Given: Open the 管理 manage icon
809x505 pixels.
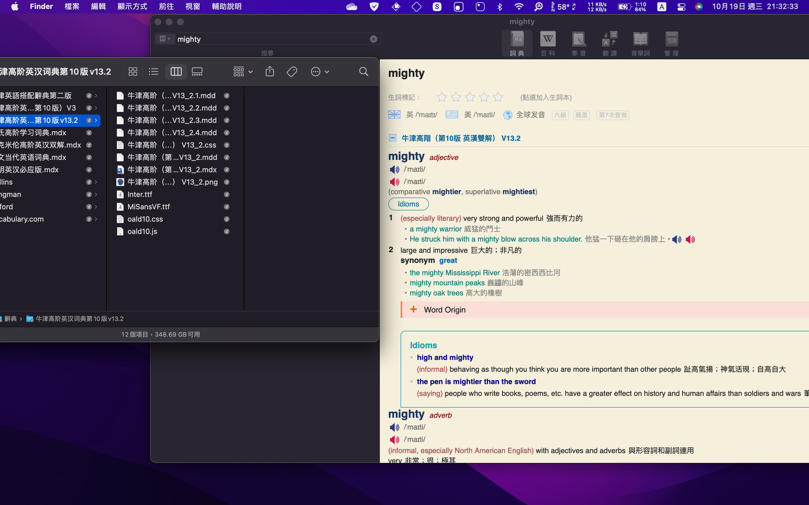Looking at the screenshot, I should (x=671, y=43).
